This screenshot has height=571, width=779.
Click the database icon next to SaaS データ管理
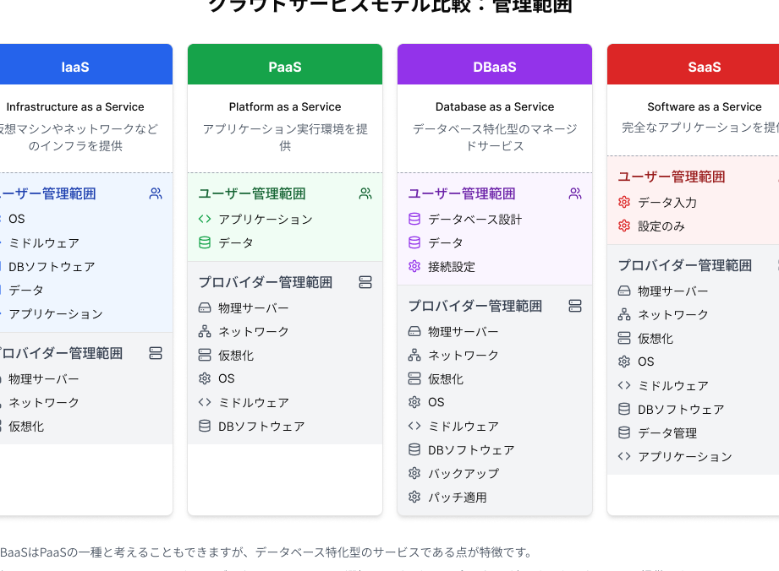pos(624,433)
